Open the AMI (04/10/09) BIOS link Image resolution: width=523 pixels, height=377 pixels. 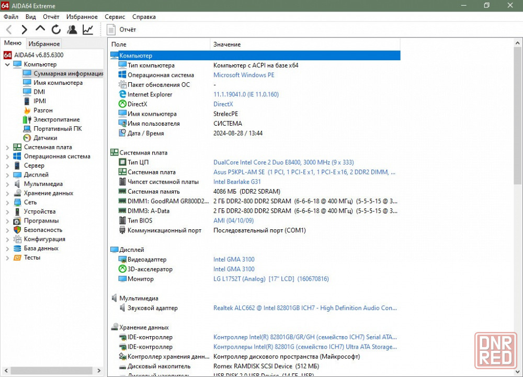click(233, 221)
